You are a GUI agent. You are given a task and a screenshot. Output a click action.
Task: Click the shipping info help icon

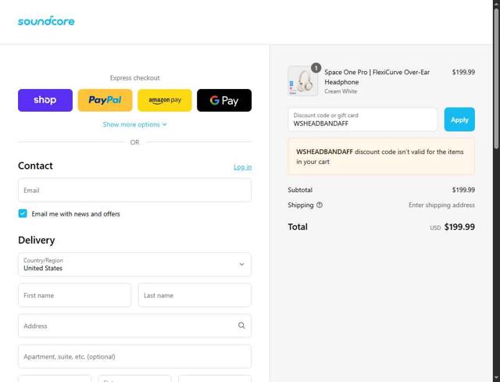click(x=320, y=205)
